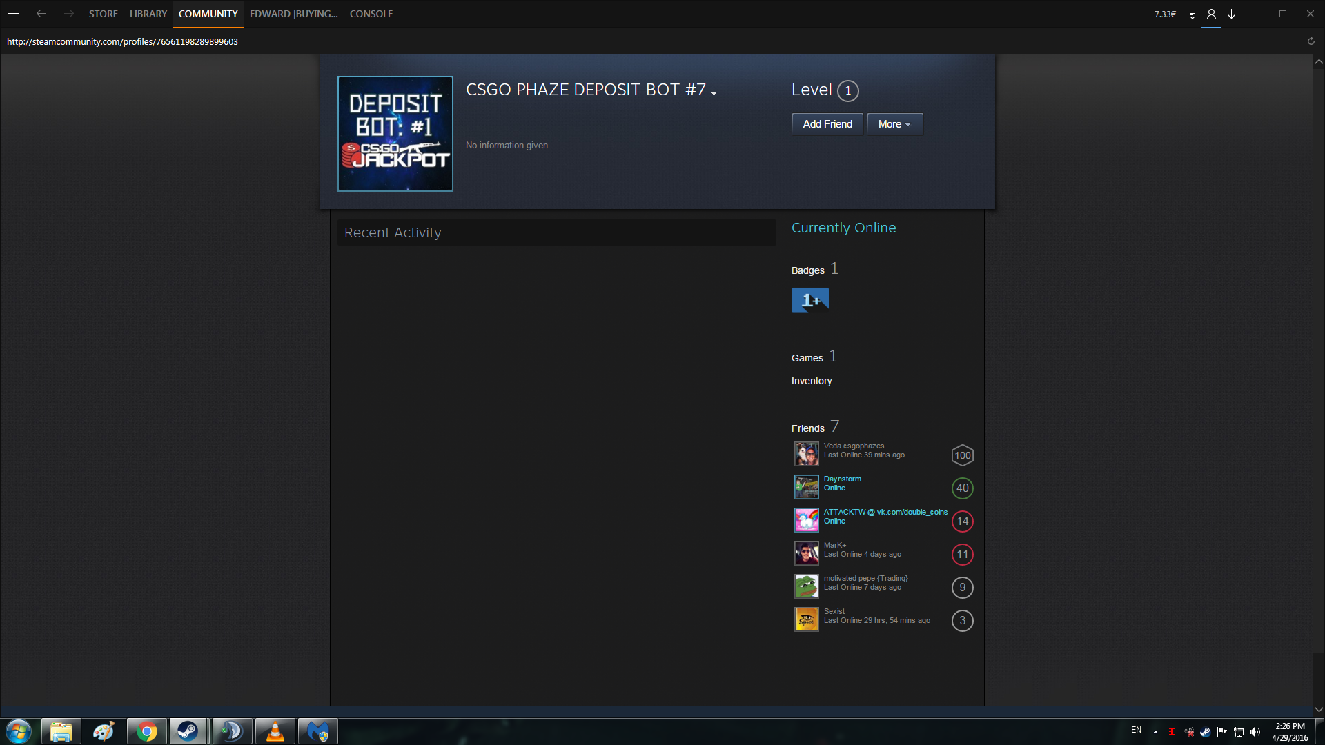Viewport: 1325px width, 745px height.
Task: Open Steam from the Windows taskbar
Action: pos(188,731)
